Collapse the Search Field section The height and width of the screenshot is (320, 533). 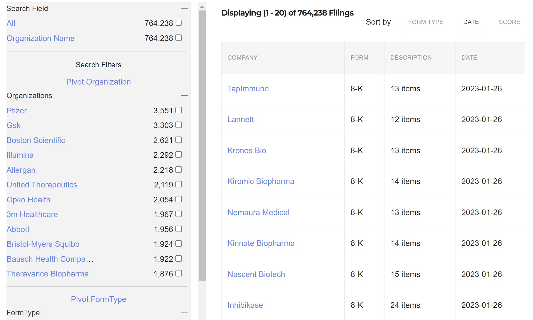coord(184,8)
